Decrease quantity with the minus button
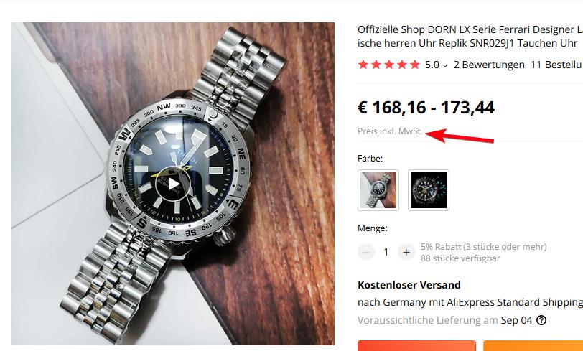The width and height of the screenshot is (583, 351). click(x=366, y=252)
